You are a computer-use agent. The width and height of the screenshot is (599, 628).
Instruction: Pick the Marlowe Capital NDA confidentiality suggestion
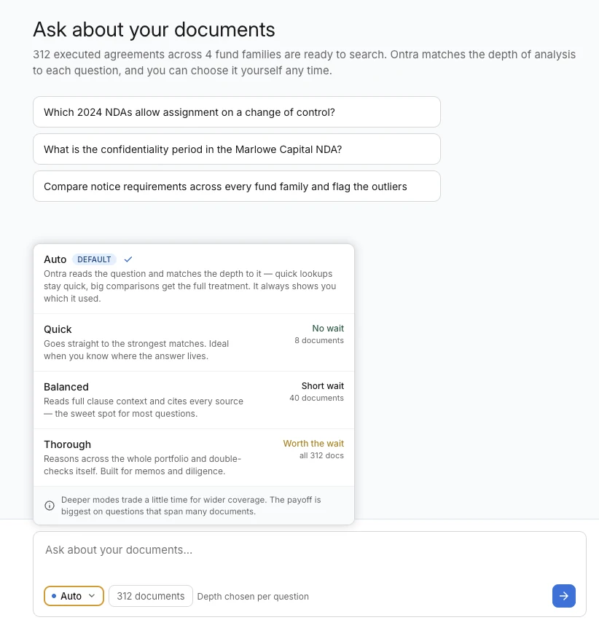tap(237, 149)
